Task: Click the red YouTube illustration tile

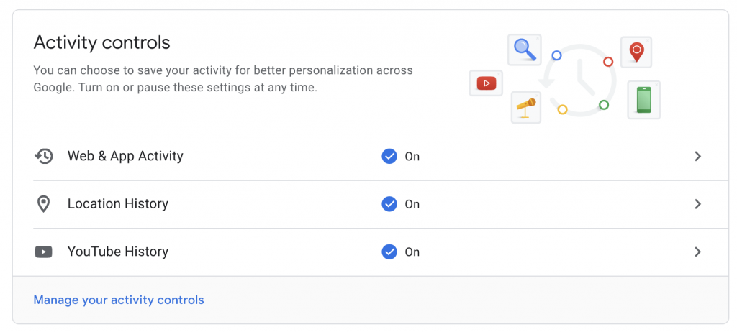Action: click(x=486, y=83)
